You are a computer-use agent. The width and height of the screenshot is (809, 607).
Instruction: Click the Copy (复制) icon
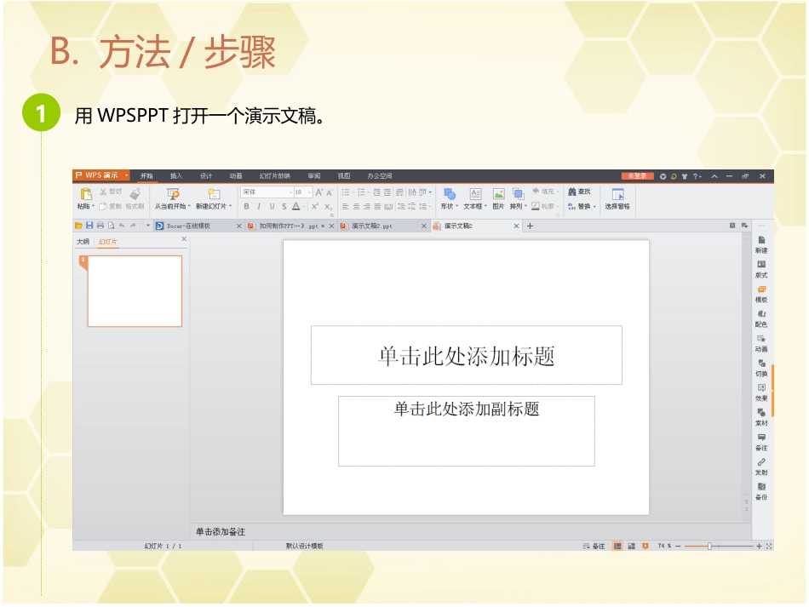103,206
